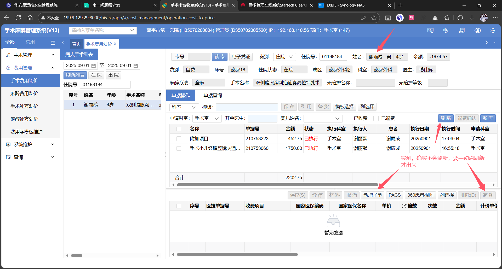Open the start date calendar picker icon
Image resolution: width=502 pixels, height=269 pixels.
tap(93, 66)
